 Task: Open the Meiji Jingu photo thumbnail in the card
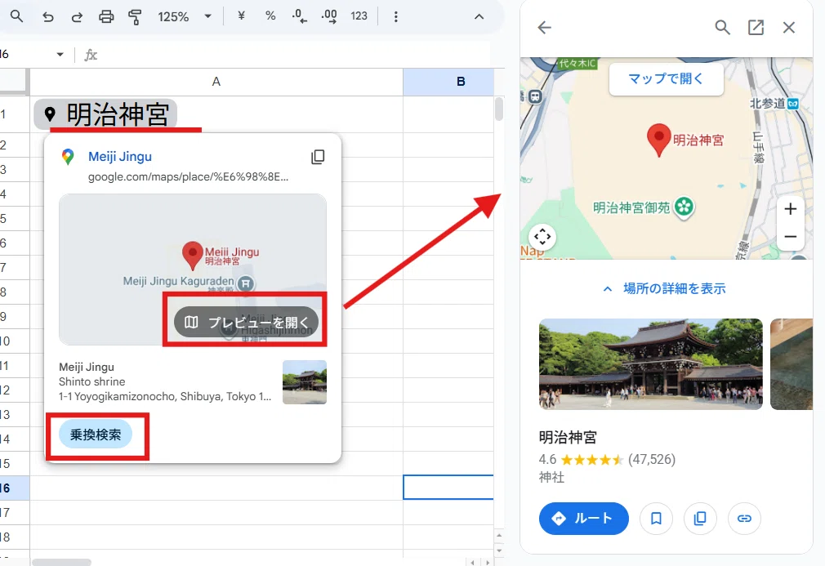pyautogui.click(x=305, y=382)
